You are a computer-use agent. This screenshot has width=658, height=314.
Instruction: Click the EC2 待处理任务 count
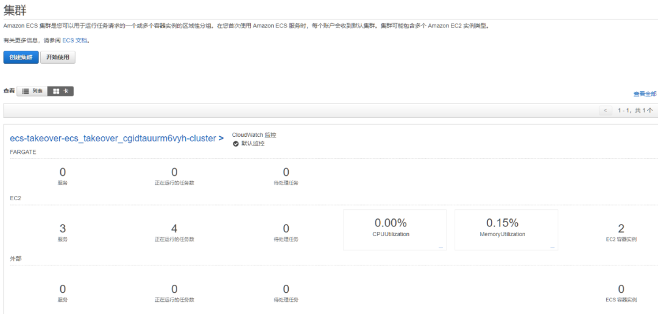pyautogui.click(x=286, y=229)
